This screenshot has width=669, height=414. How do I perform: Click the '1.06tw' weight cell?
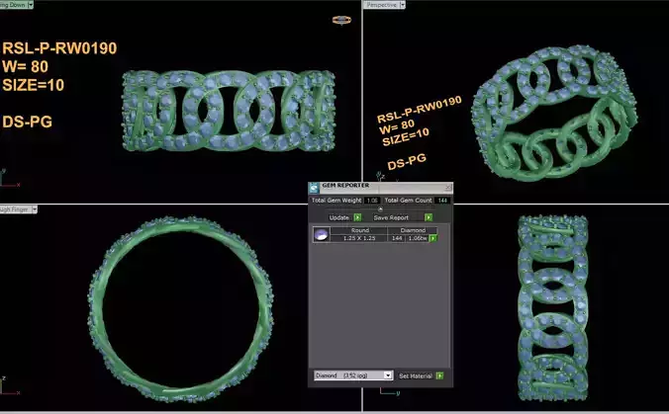point(418,238)
